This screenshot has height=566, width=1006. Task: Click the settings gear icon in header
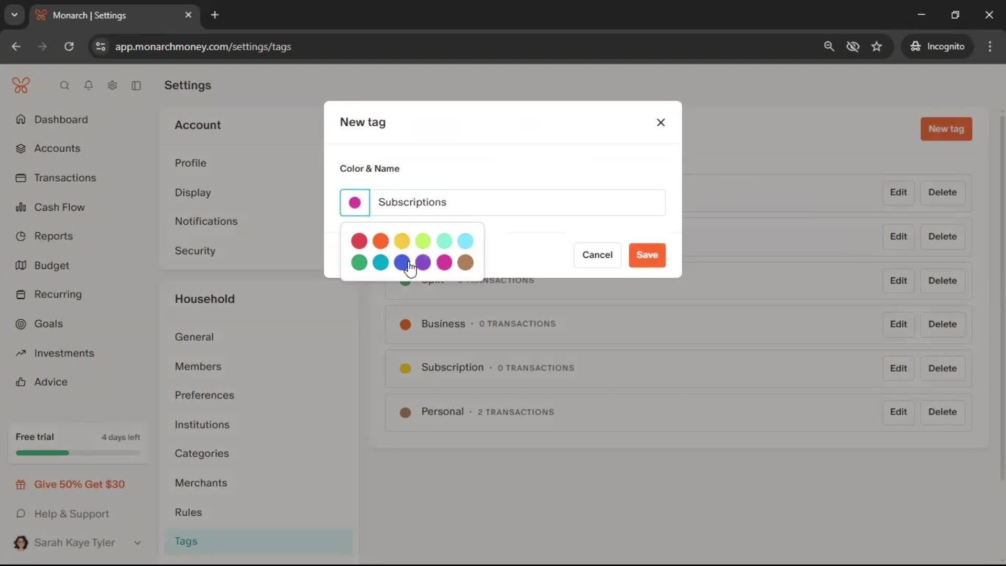pos(112,85)
